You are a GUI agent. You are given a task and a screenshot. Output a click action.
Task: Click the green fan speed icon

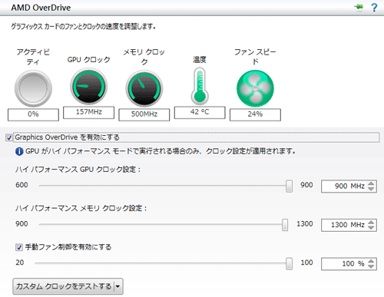coord(255,88)
